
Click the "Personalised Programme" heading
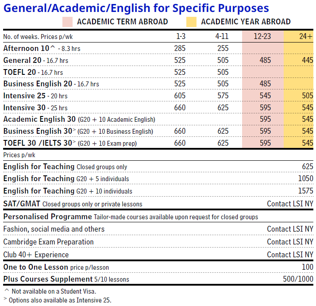[x=47, y=217]
